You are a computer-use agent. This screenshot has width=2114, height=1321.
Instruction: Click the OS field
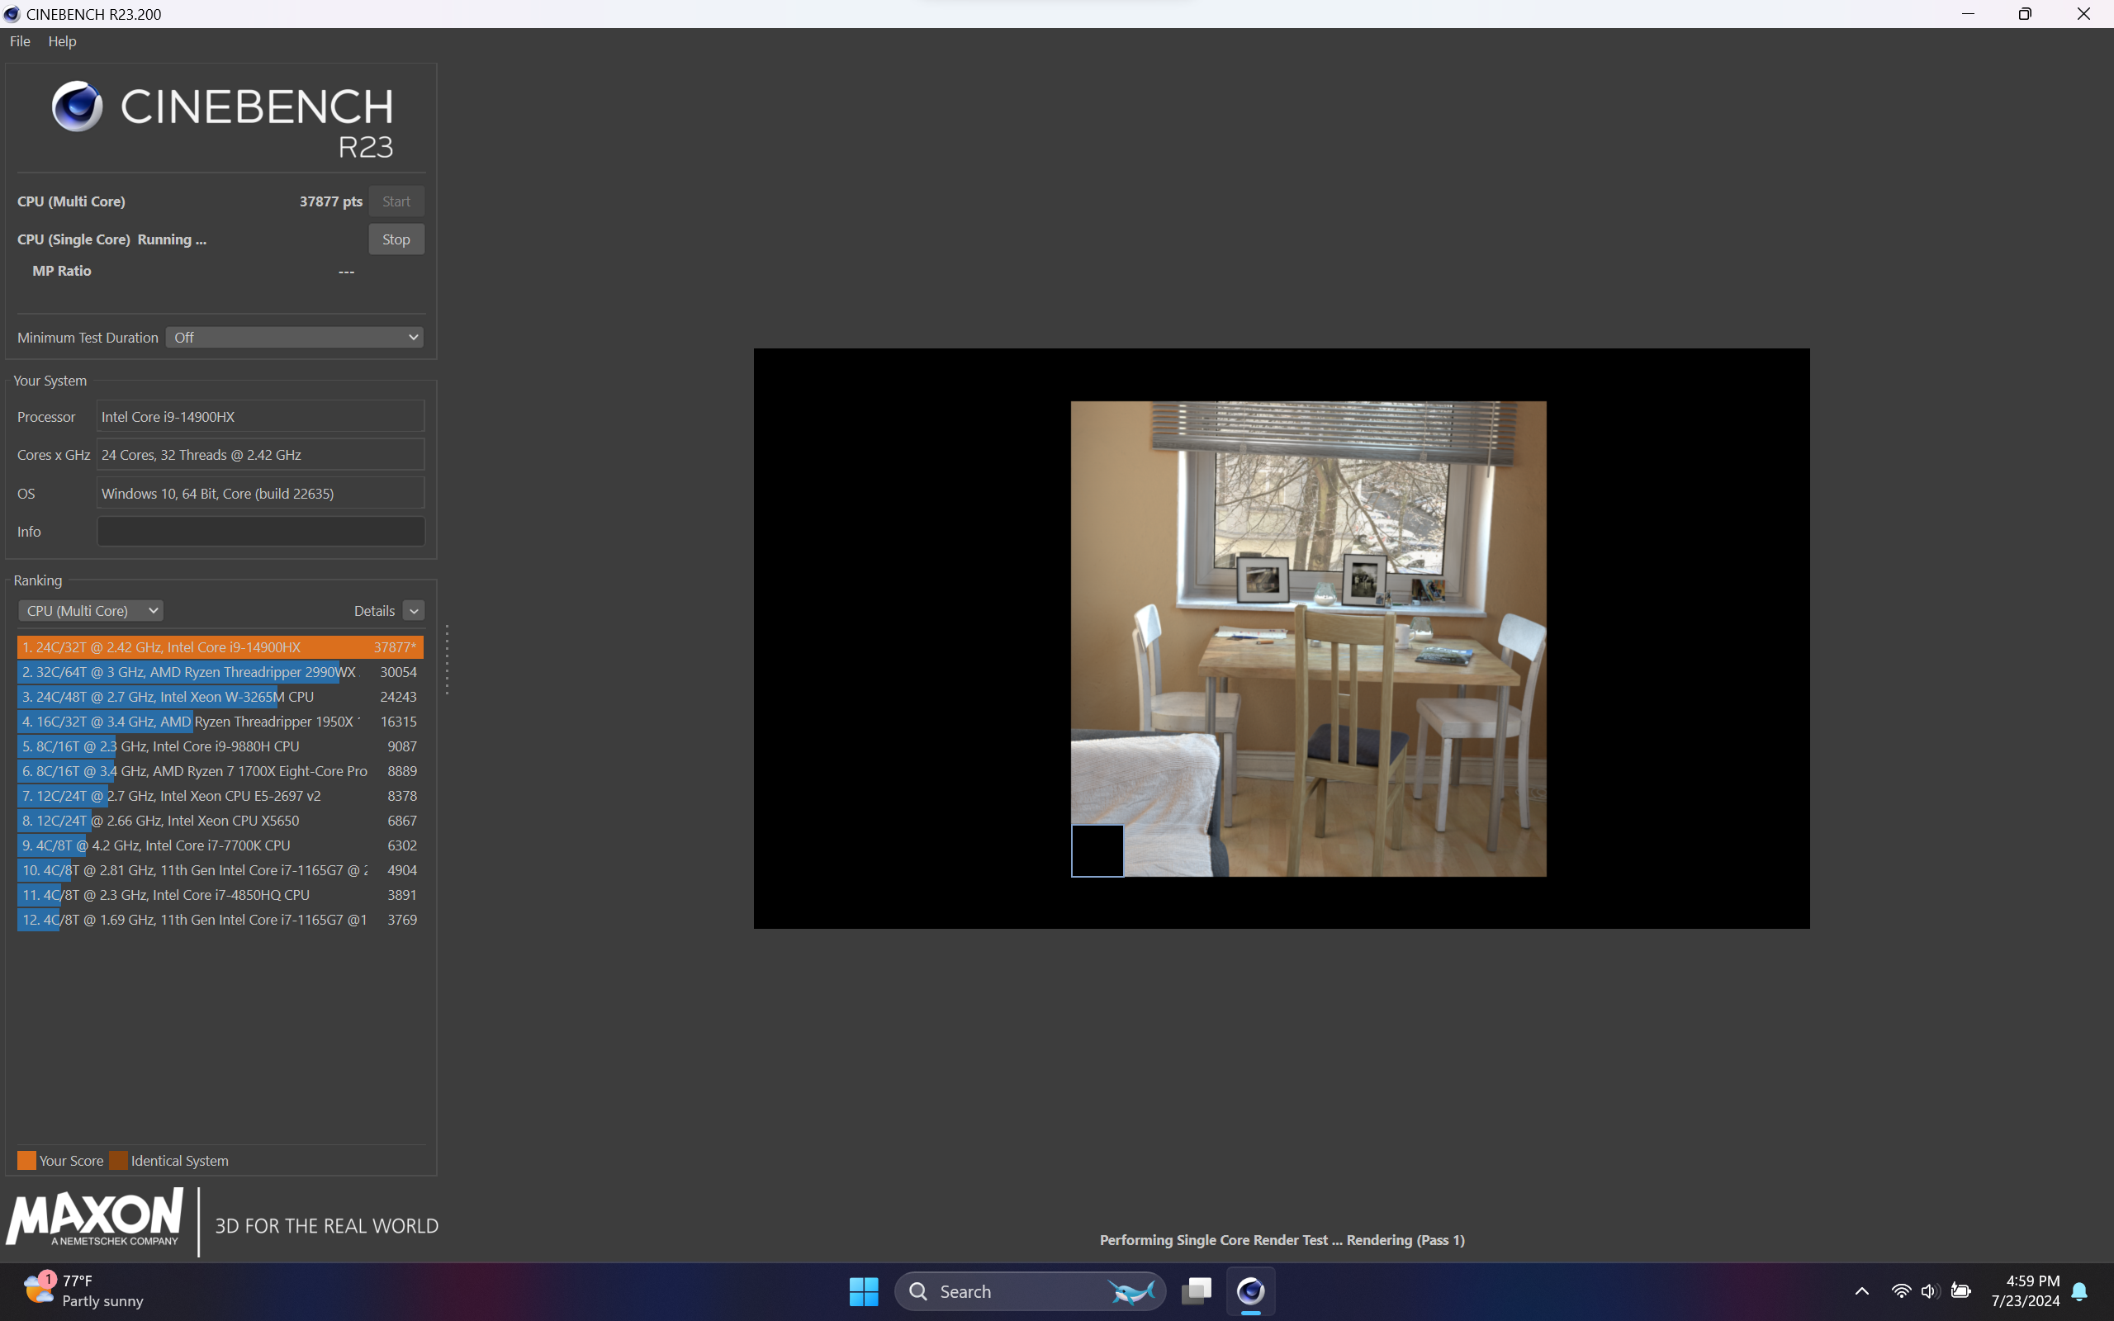(260, 494)
